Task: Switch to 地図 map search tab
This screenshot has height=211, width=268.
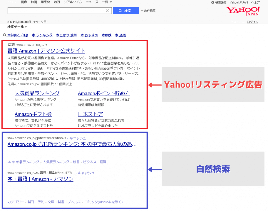Action: [x=57, y=2]
